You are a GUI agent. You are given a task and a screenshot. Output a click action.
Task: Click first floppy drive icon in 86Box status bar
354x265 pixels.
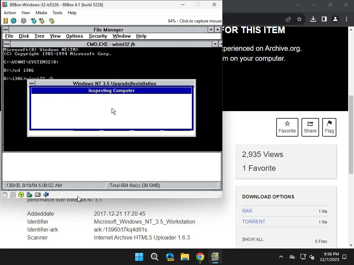[x=5, y=195]
